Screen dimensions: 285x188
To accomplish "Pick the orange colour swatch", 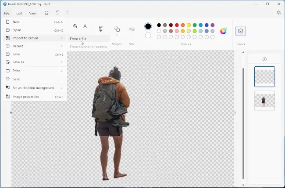I will click(x=183, y=25).
